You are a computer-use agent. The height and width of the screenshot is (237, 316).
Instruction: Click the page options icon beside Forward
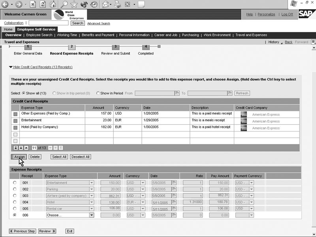[313, 42]
